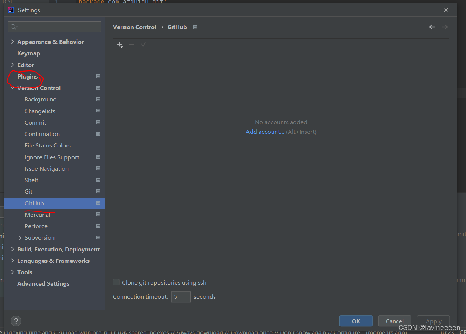Click the Add account... link
The height and width of the screenshot is (334, 466).
[265, 132]
